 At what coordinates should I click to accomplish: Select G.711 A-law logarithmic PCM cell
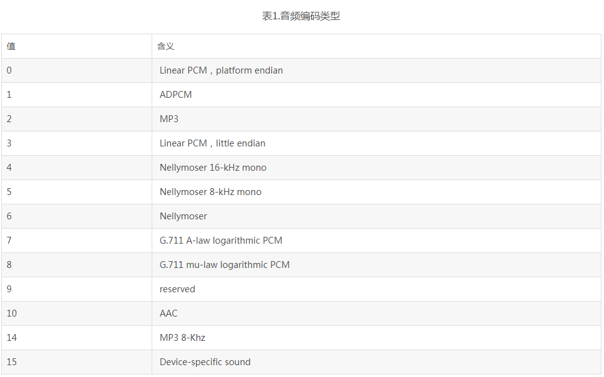[376, 241]
